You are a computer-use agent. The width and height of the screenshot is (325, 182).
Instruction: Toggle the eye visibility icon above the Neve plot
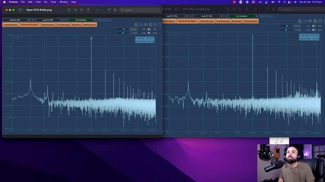coord(146,25)
